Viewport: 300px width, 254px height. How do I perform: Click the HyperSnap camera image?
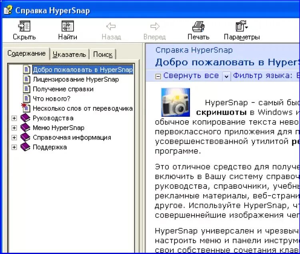point(176,102)
